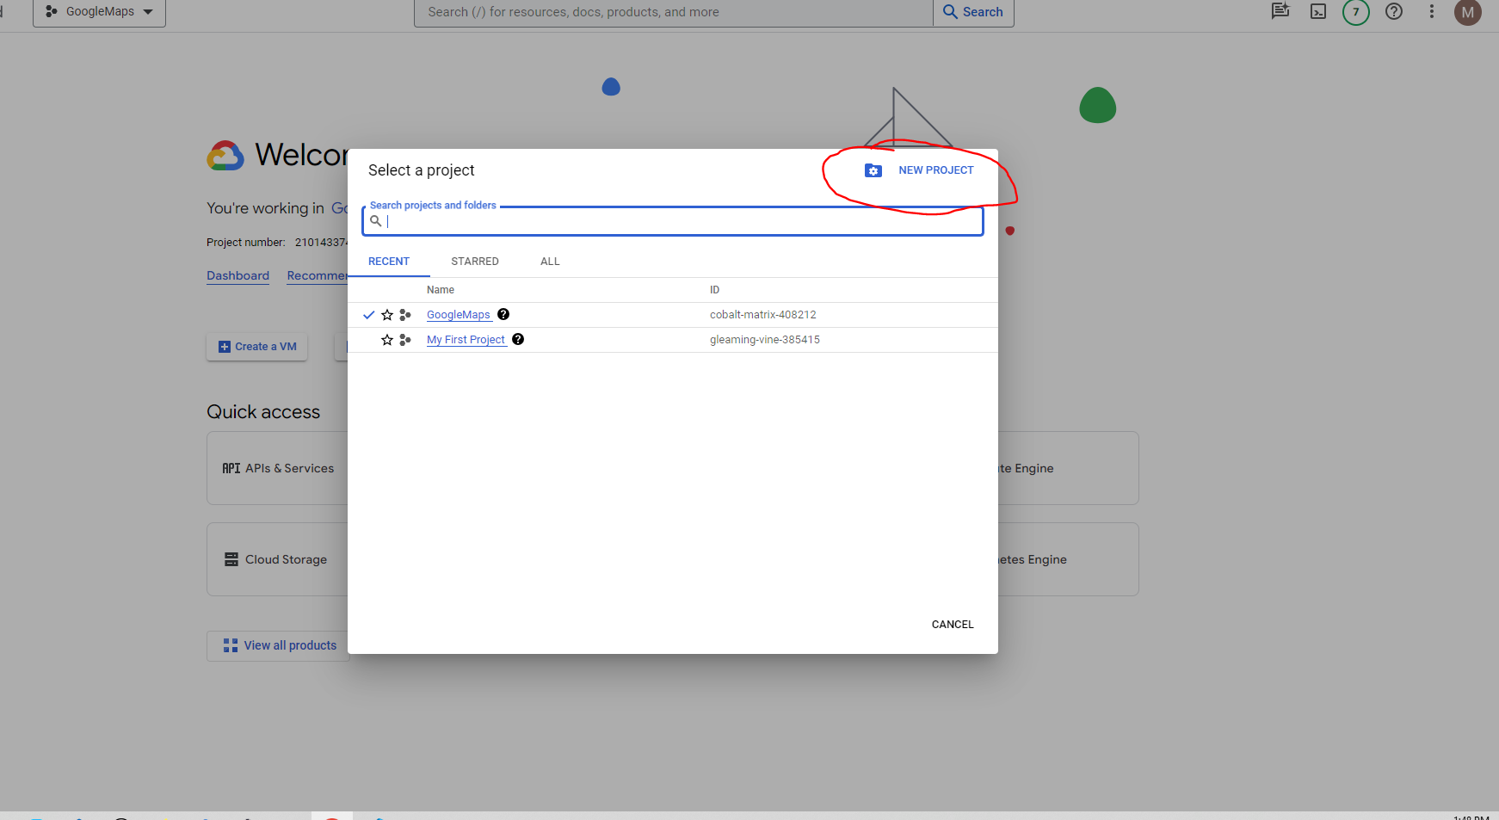Viewport: 1499px width, 820px height.
Task: Open the feedback chat icon in header
Action: (1280, 11)
